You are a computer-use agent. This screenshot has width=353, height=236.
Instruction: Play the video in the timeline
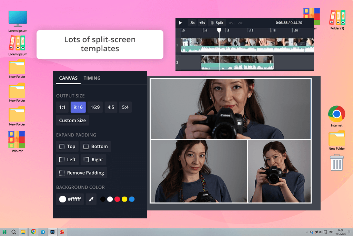tap(180, 23)
